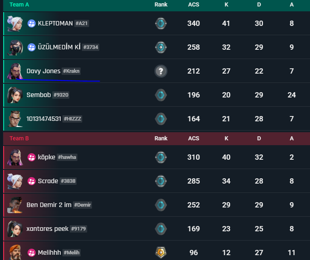This screenshot has width=310, height=260.
Task: Sort Team A by ACS column
Action: [x=194, y=4]
